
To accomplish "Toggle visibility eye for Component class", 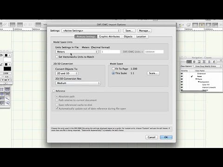I will [x=182, y=82].
